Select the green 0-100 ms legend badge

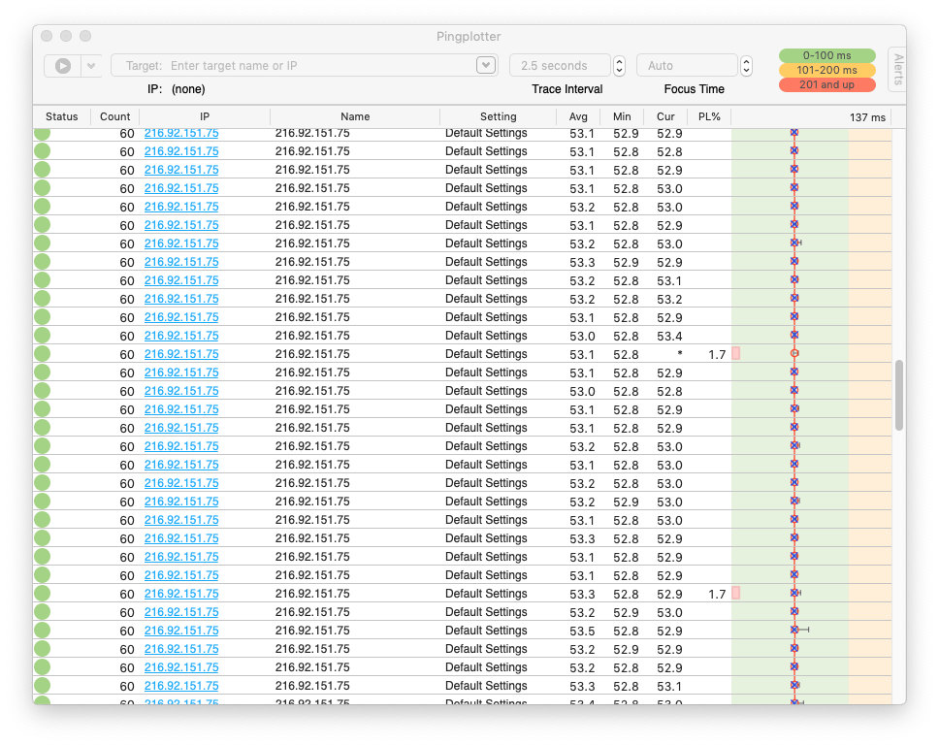(x=826, y=55)
